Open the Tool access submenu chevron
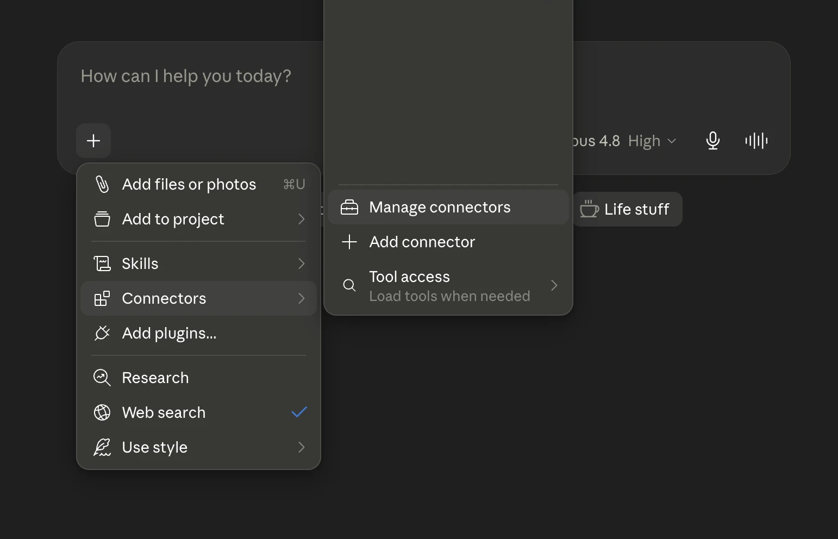The width and height of the screenshot is (838, 539). (x=554, y=285)
